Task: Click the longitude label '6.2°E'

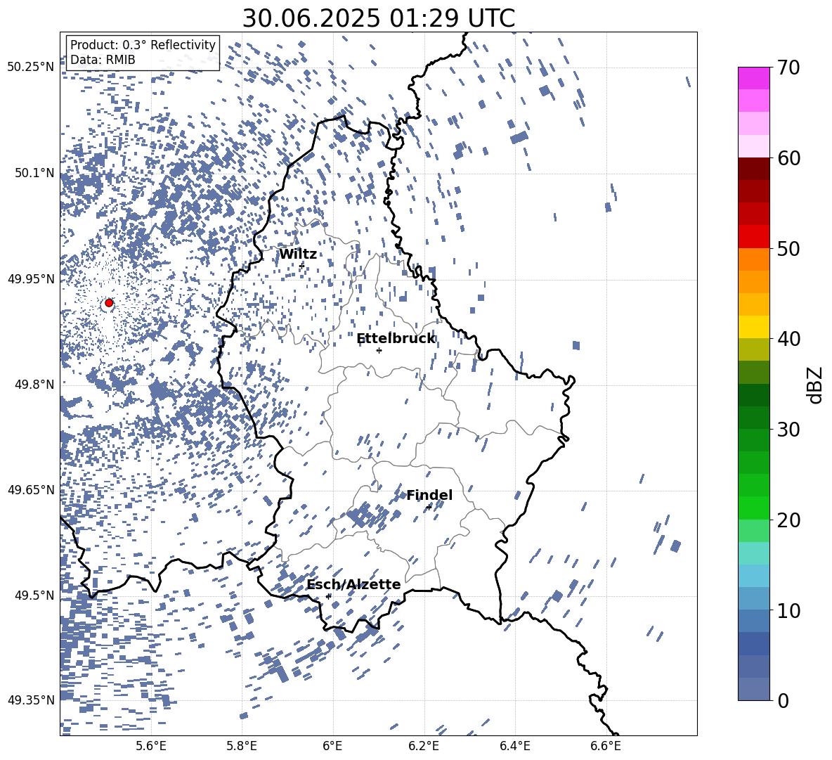Action: coord(424,746)
